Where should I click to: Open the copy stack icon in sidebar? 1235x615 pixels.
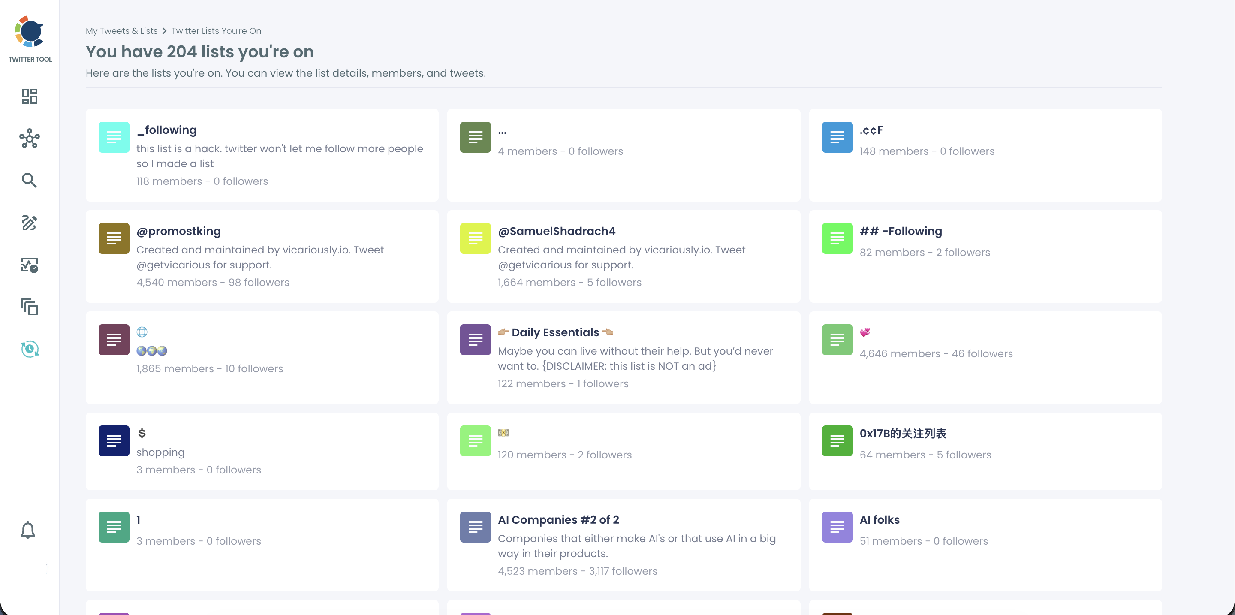[x=30, y=307]
